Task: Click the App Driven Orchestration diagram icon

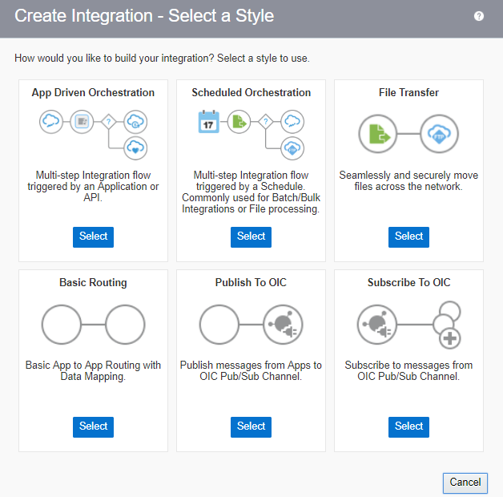Action: pos(93,132)
